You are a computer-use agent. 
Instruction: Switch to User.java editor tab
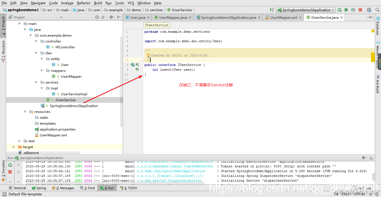point(138,17)
